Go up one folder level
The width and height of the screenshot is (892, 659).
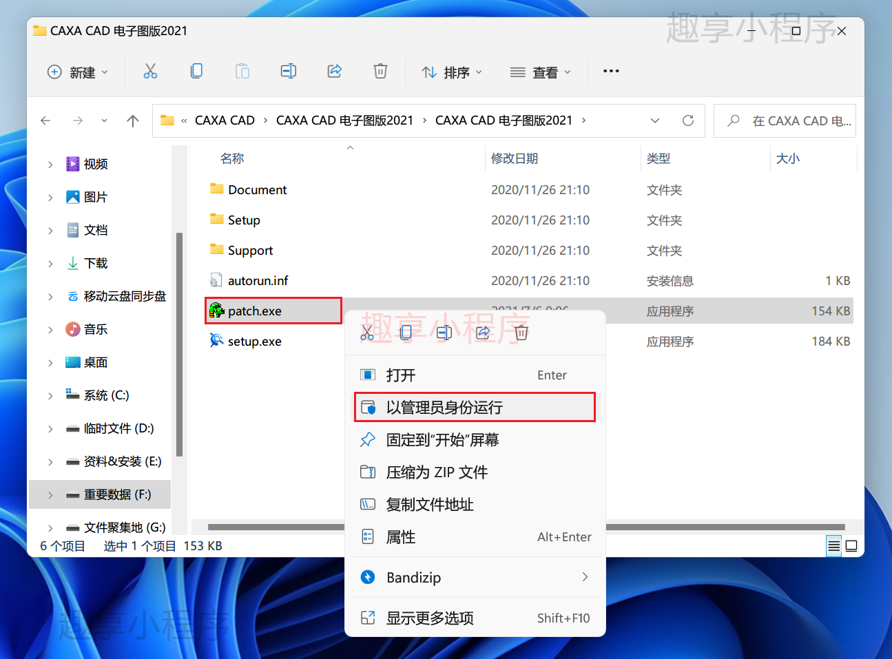tap(133, 121)
